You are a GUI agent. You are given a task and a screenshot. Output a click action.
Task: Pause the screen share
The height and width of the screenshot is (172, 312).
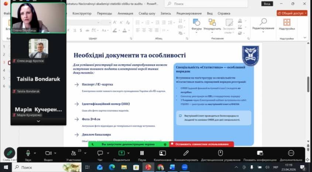(142, 153)
